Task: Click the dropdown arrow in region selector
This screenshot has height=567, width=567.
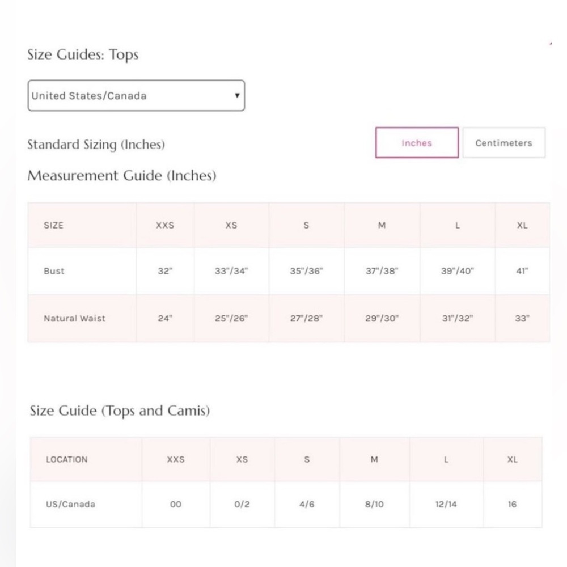Action: click(237, 95)
